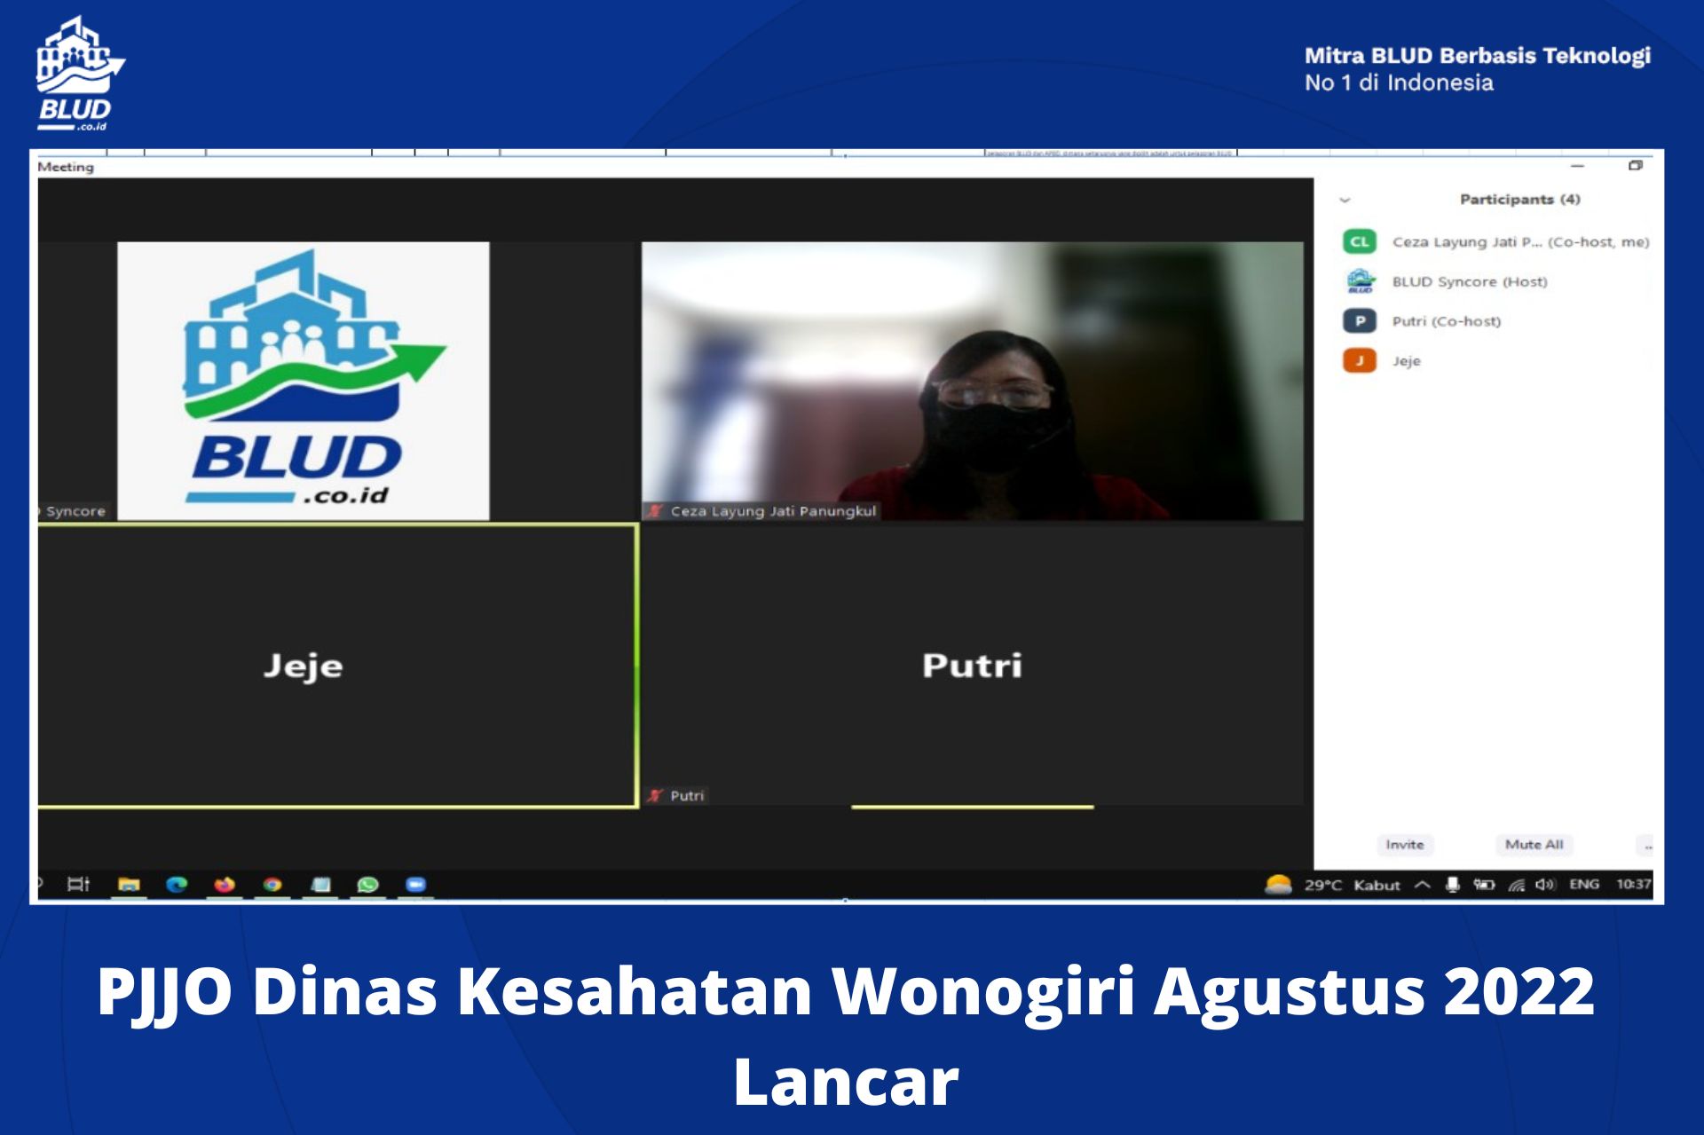Launch Firefox from the taskbar
Screen dimensions: 1704x1135
coord(225,884)
